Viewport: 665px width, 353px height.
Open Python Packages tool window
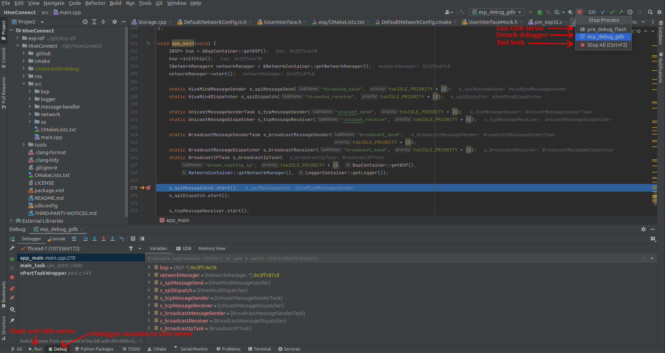[x=94, y=349]
